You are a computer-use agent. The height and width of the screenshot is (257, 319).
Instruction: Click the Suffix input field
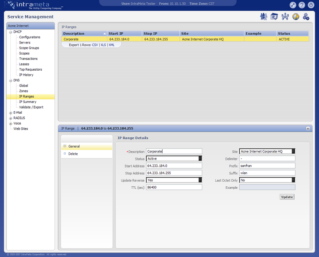(267, 173)
